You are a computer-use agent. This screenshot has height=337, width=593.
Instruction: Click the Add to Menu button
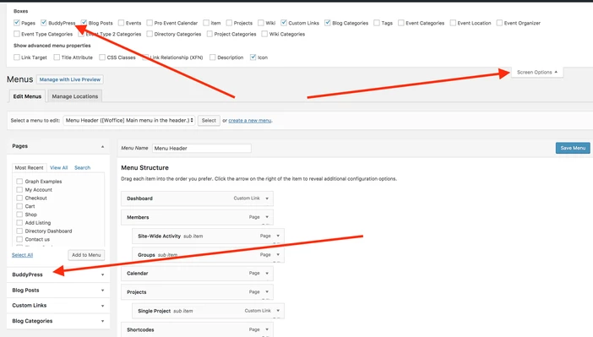click(x=86, y=255)
